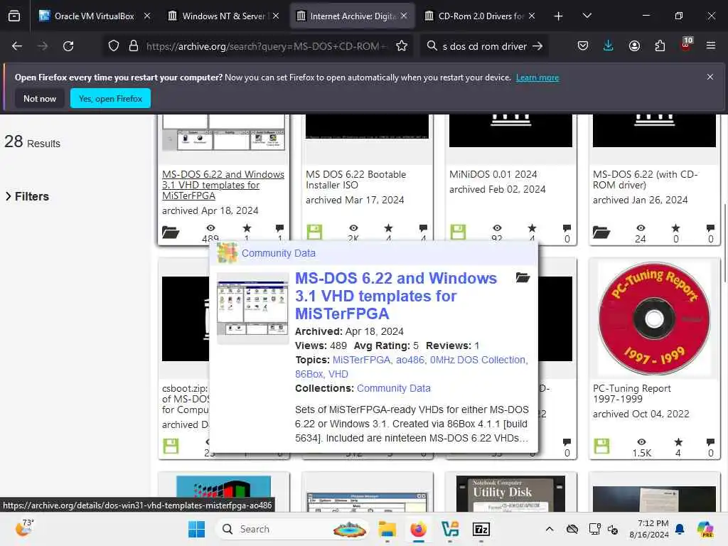List all tabs dropdown
The image size is (728, 546).
(587, 16)
